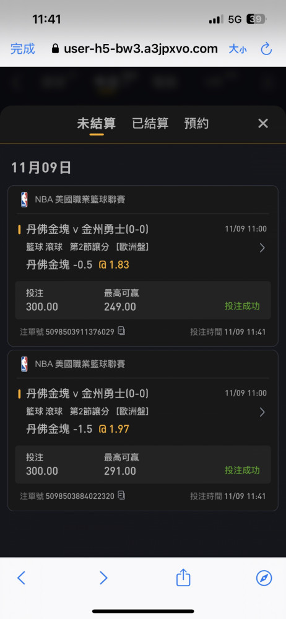This screenshot has width=286, height=619.
Task: Copy bet slip number 5098503884022320
Action: point(122,495)
